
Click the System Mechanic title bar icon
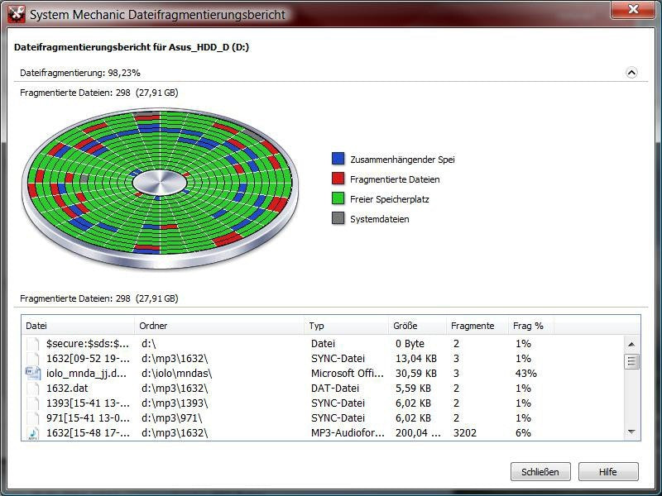click(x=16, y=14)
